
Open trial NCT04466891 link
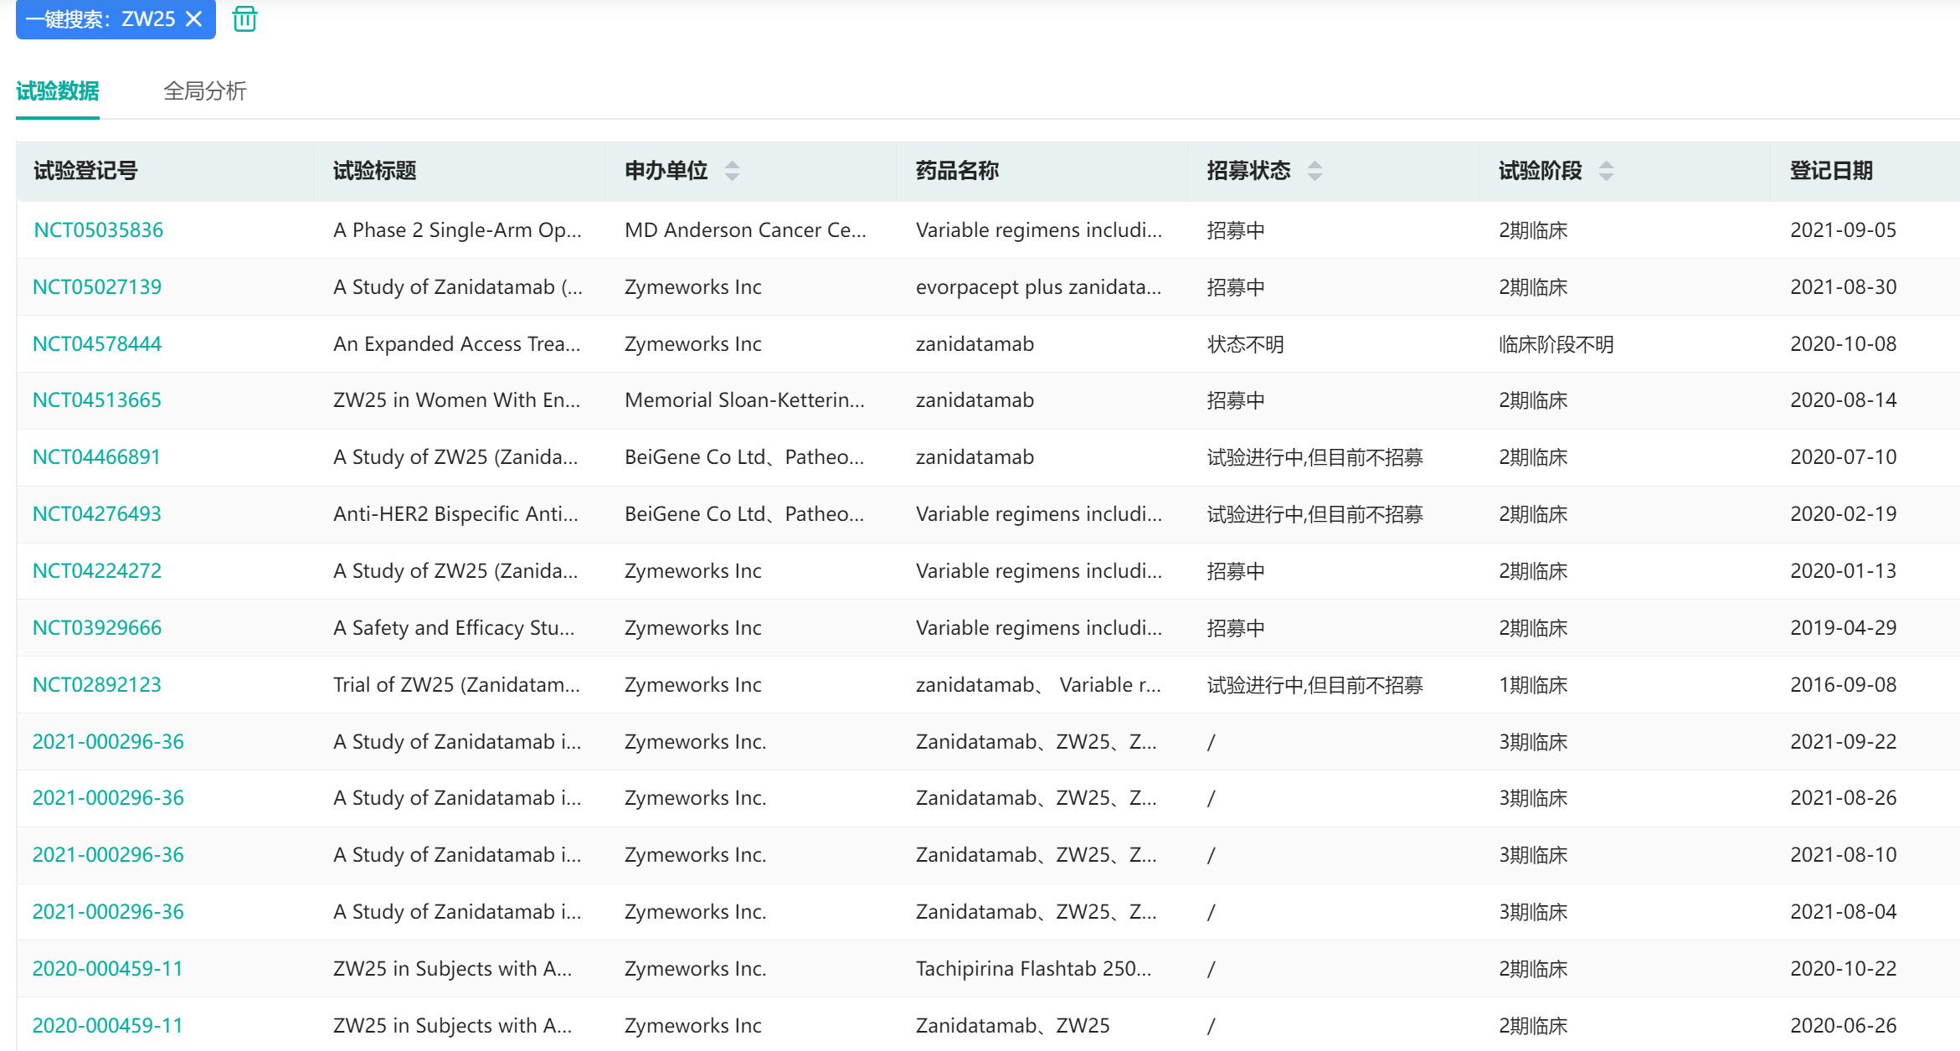[96, 457]
